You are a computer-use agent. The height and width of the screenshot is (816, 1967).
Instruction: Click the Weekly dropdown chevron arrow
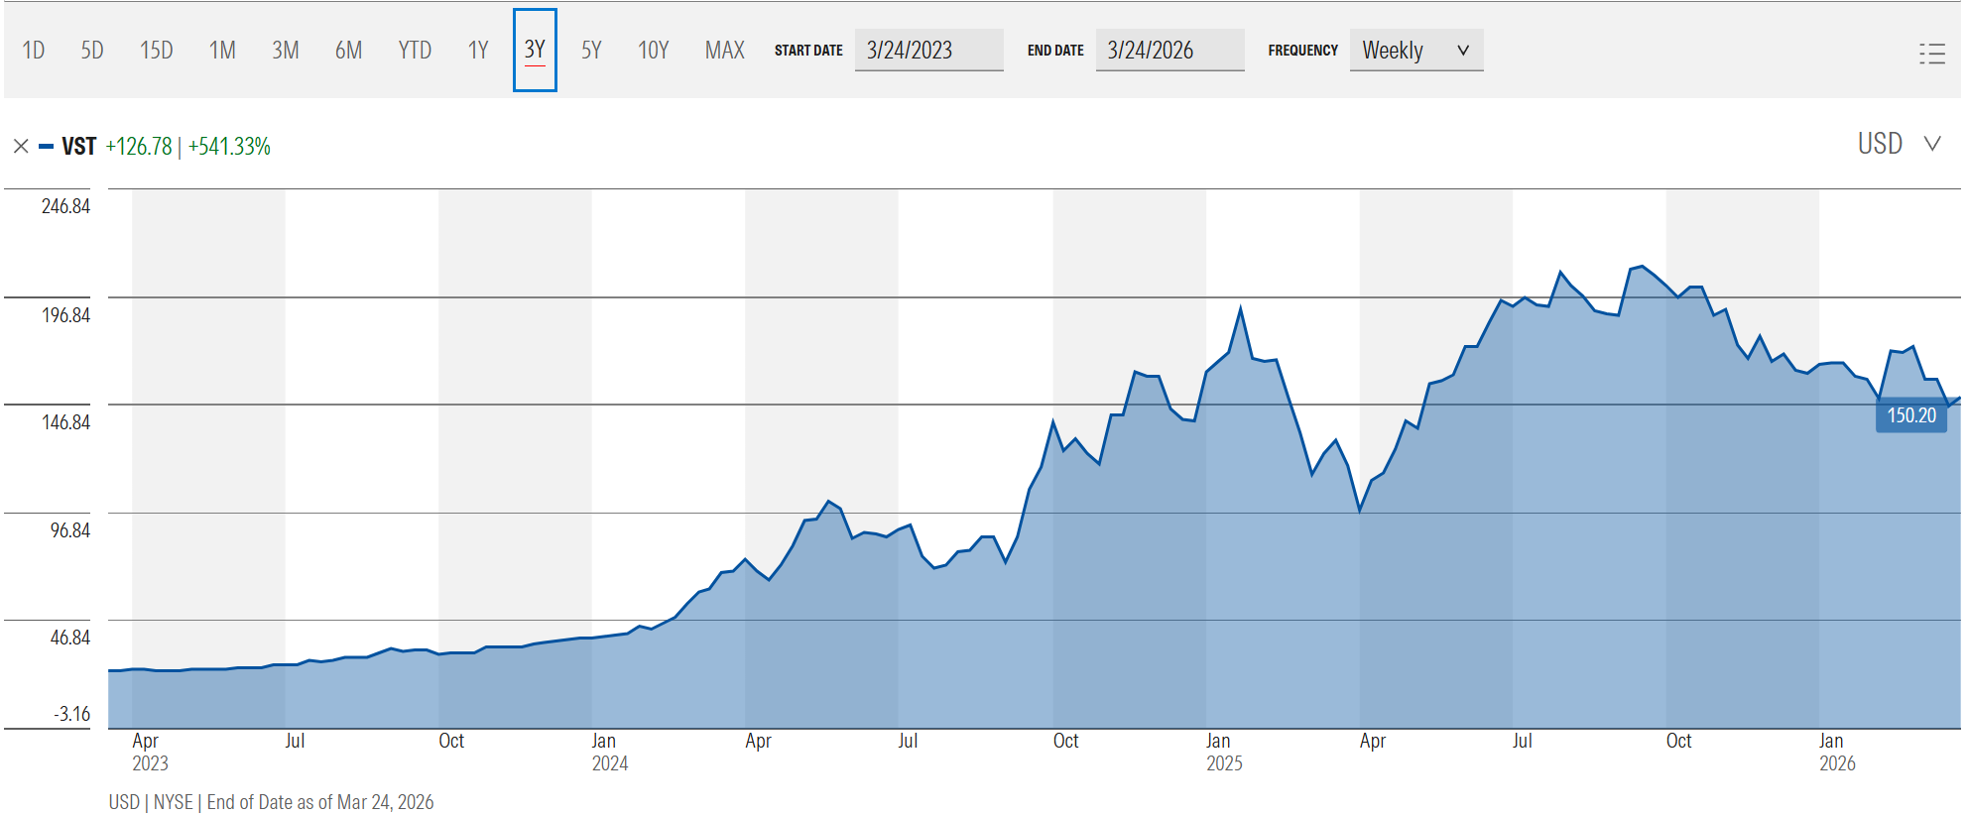[x=1462, y=51]
